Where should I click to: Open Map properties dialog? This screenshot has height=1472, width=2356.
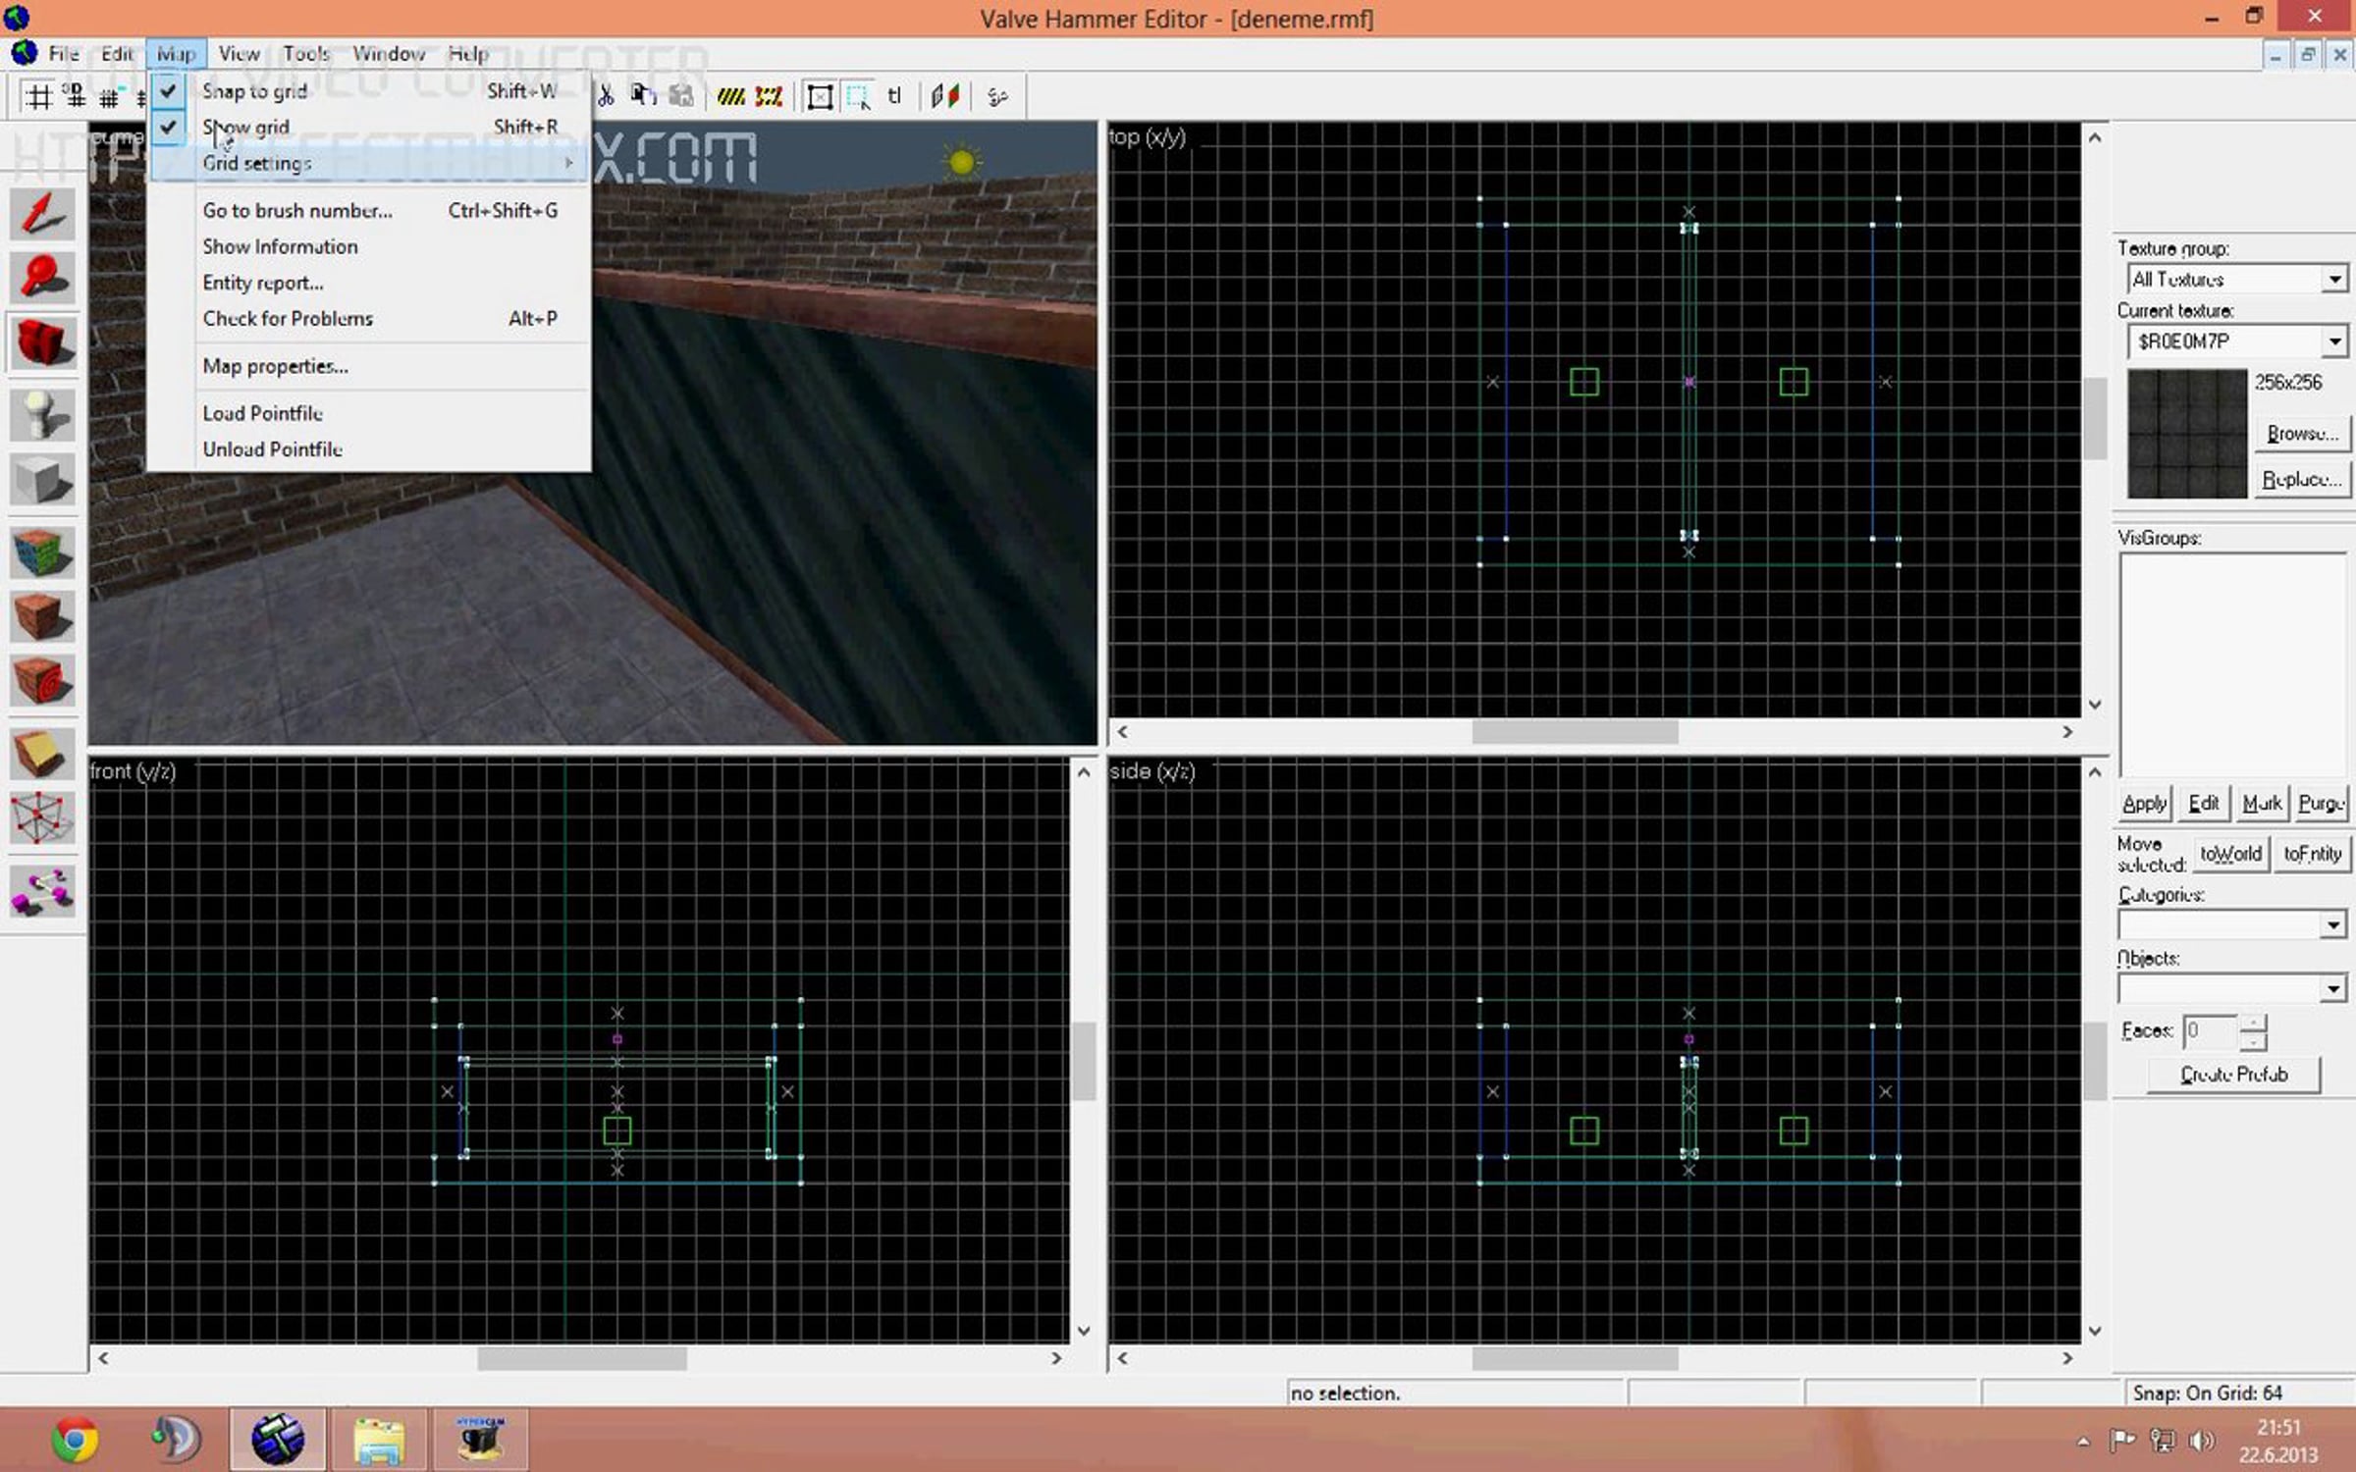[x=369, y=366]
